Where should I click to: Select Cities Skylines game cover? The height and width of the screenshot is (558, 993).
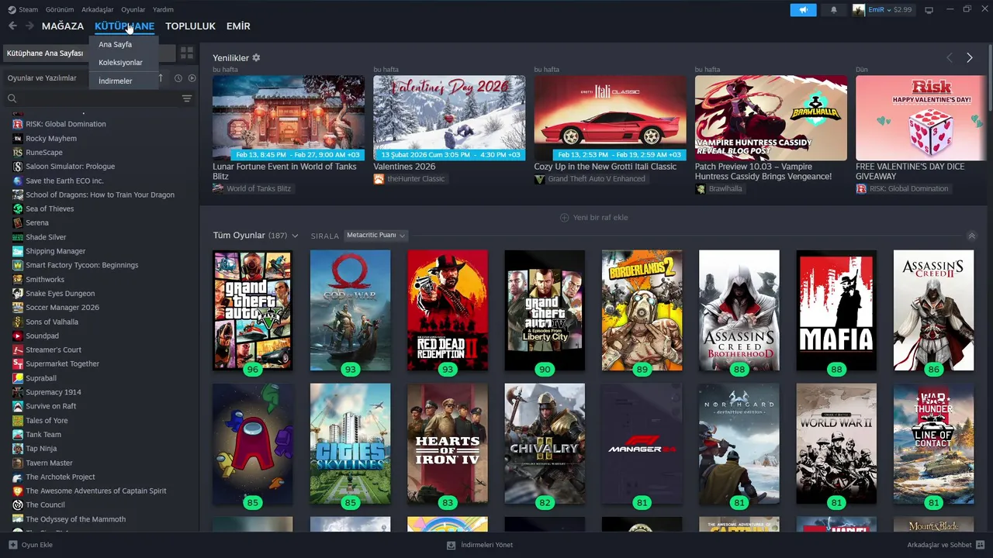click(x=351, y=443)
